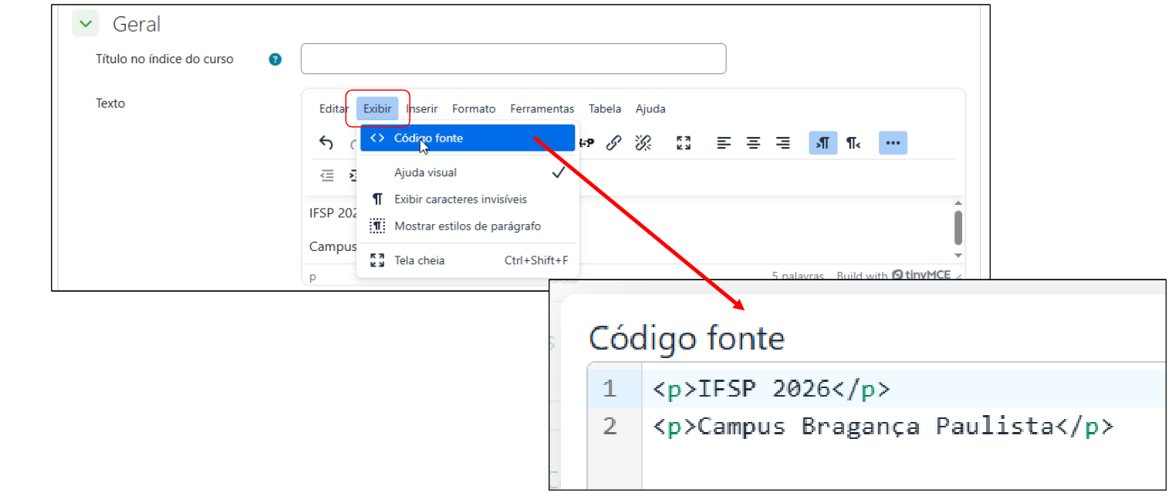Align text right in editor toolbar
The height and width of the screenshot is (499, 1172).
[x=782, y=142]
